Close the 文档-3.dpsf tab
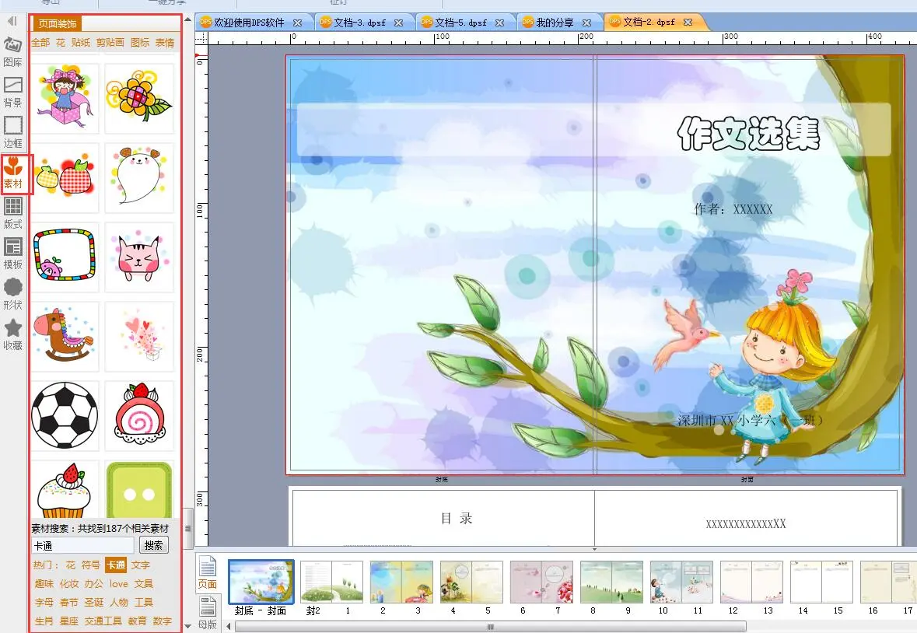 tap(399, 23)
